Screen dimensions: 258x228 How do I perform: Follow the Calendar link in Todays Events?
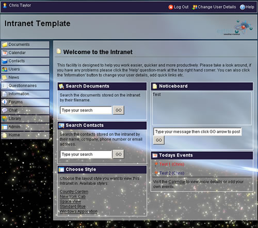[x=177, y=182]
